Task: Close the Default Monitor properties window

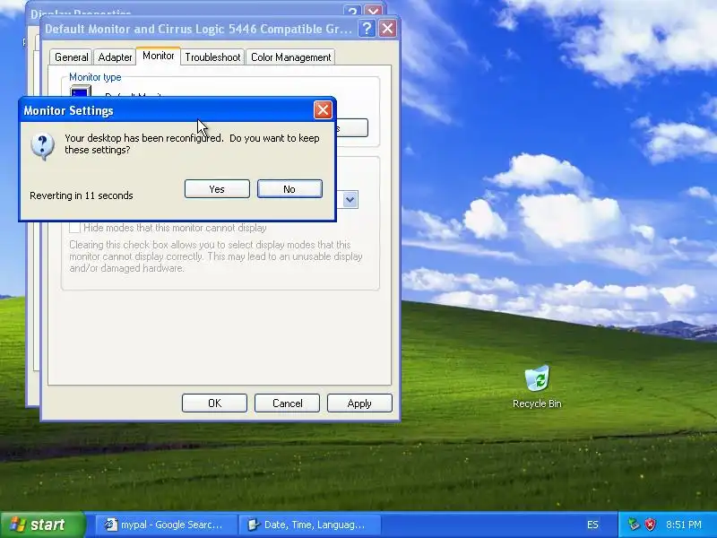Action: coord(388,29)
